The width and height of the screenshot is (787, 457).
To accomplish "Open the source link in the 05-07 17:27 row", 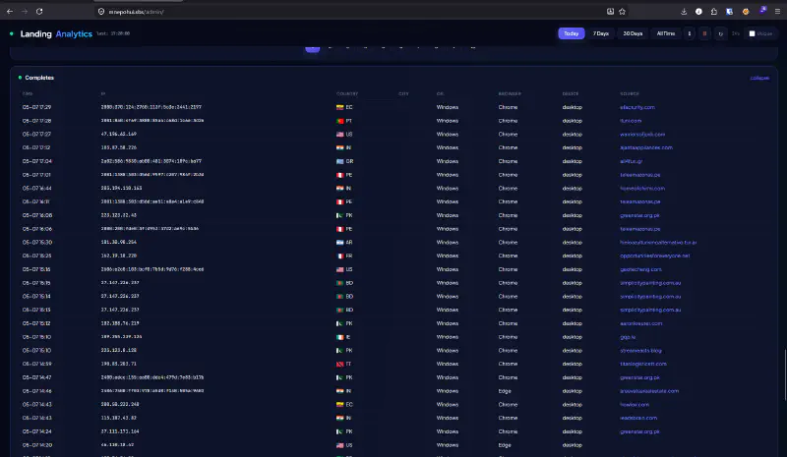I will pos(642,134).
